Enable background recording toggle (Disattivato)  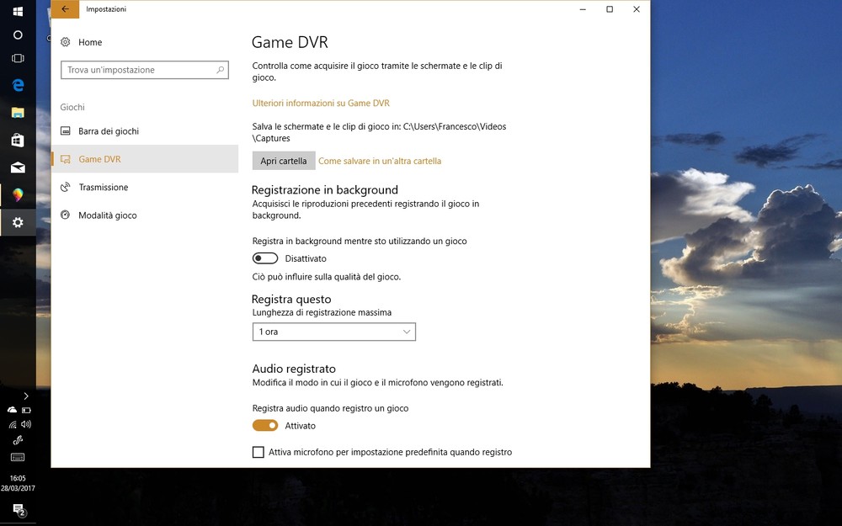pyautogui.click(x=265, y=258)
